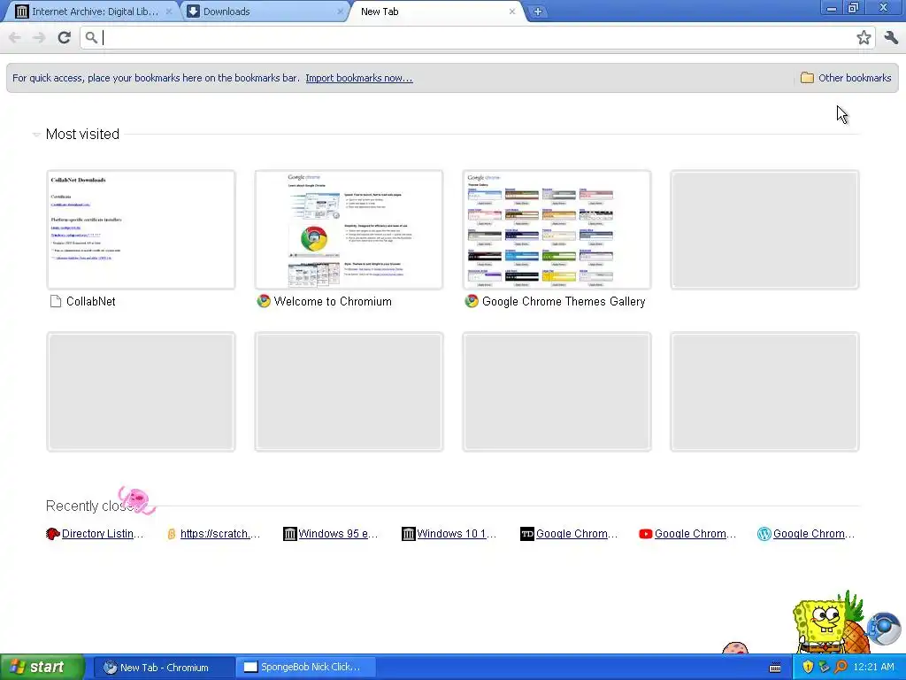Image resolution: width=906 pixels, height=680 pixels.
Task: Switch to SpongeBob Nick Click taskbar window
Action: [x=306, y=668]
